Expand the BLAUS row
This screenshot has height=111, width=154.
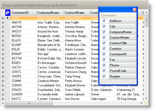[3, 40]
